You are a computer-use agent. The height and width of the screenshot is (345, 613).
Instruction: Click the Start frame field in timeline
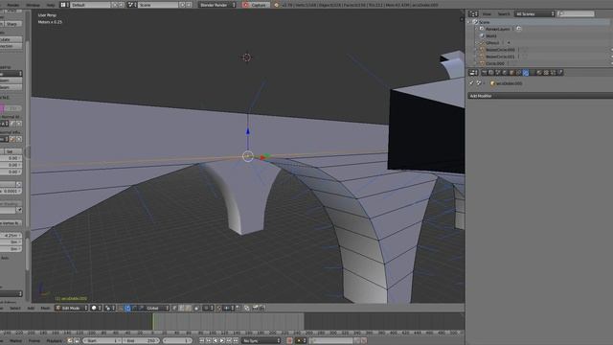[x=102, y=341]
